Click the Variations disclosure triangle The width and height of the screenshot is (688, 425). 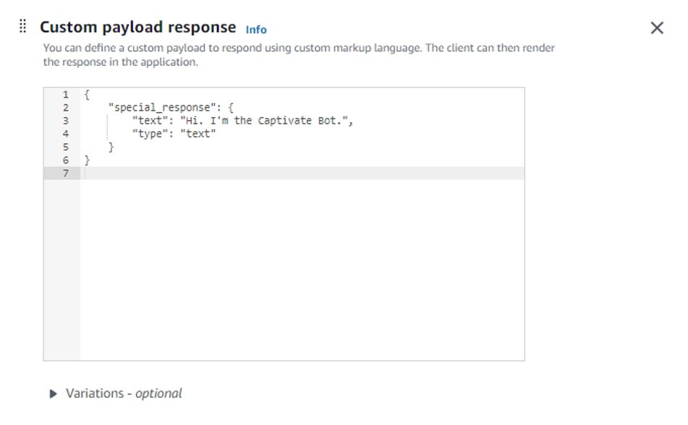[x=54, y=394]
